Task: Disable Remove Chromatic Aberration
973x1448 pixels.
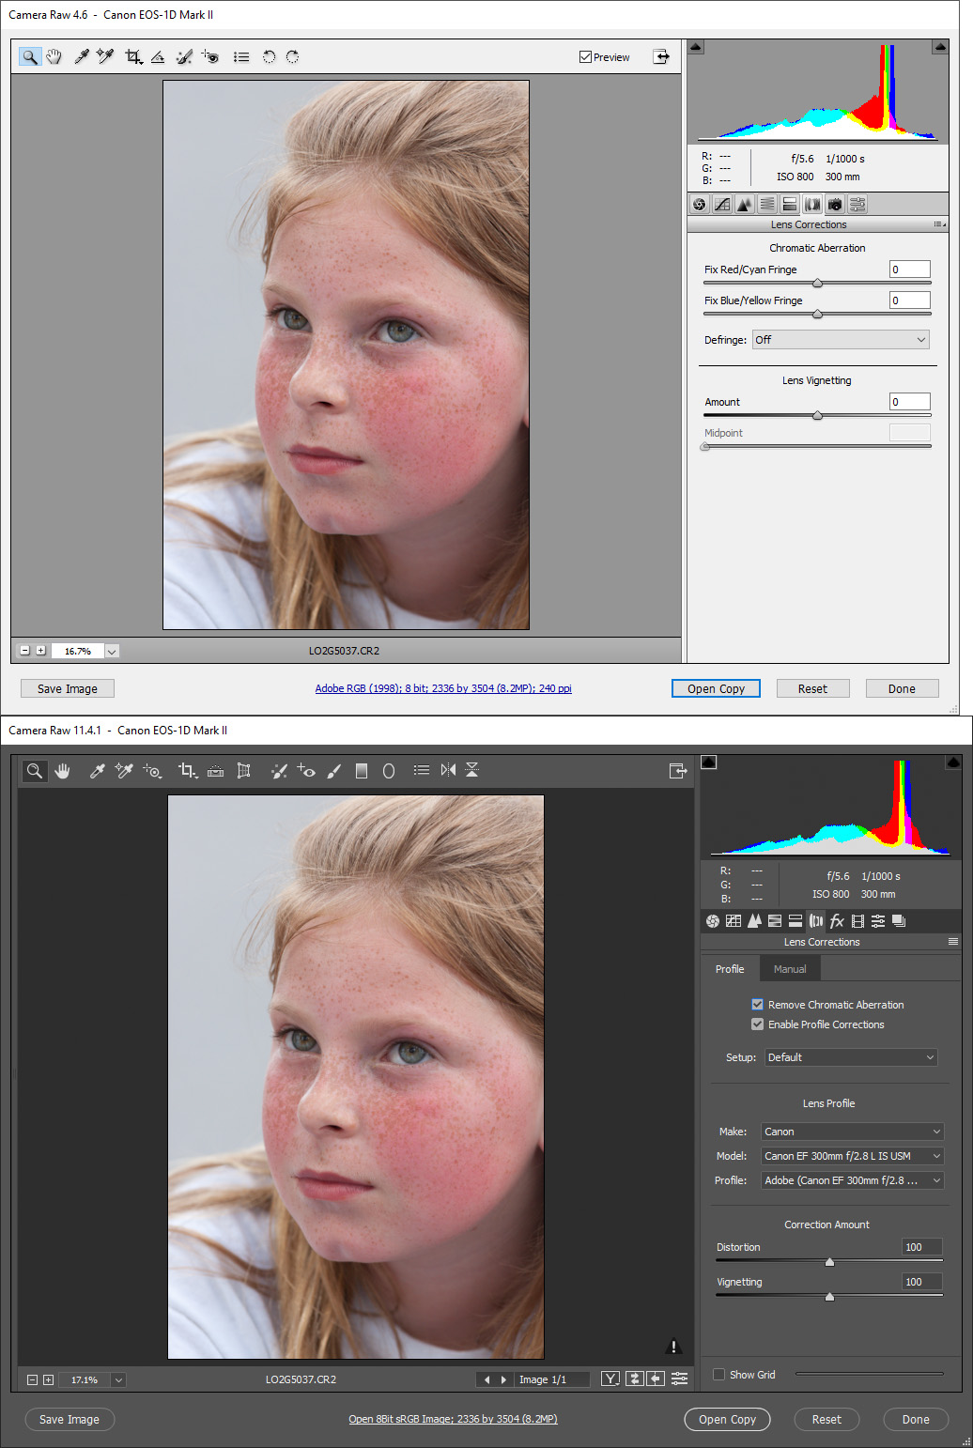Action: tap(758, 1004)
